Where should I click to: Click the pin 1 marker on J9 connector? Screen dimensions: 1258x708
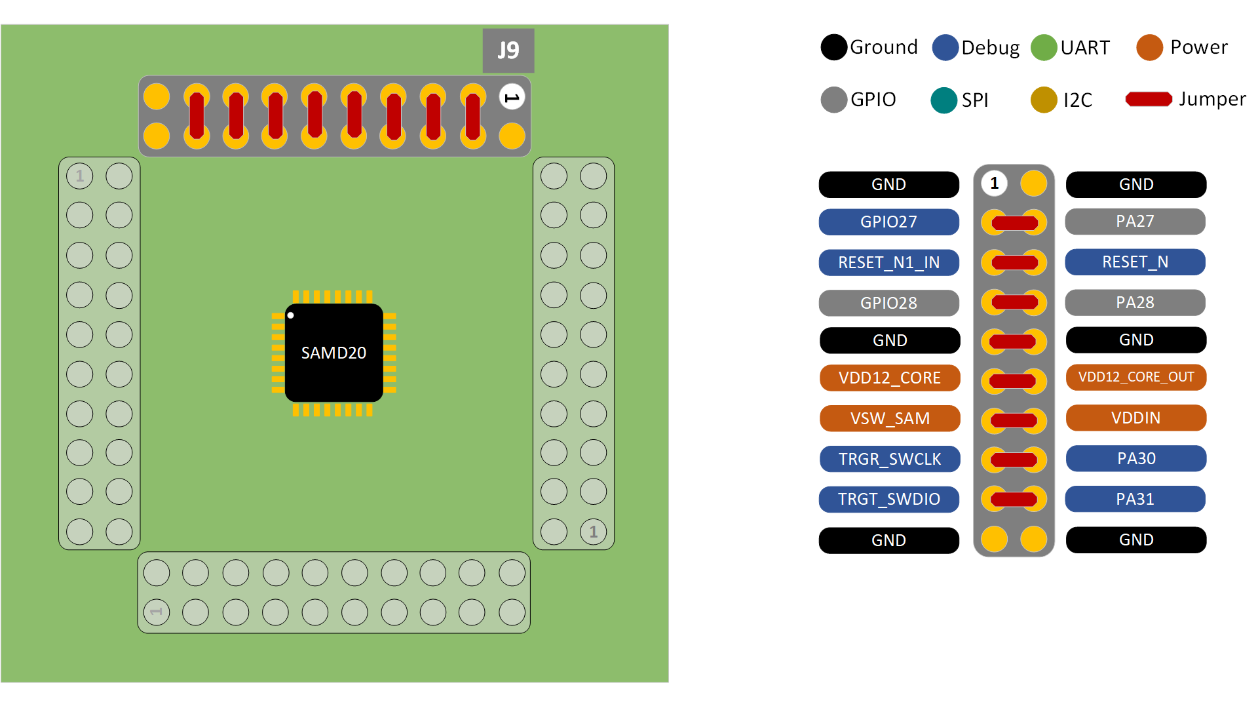point(510,96)
